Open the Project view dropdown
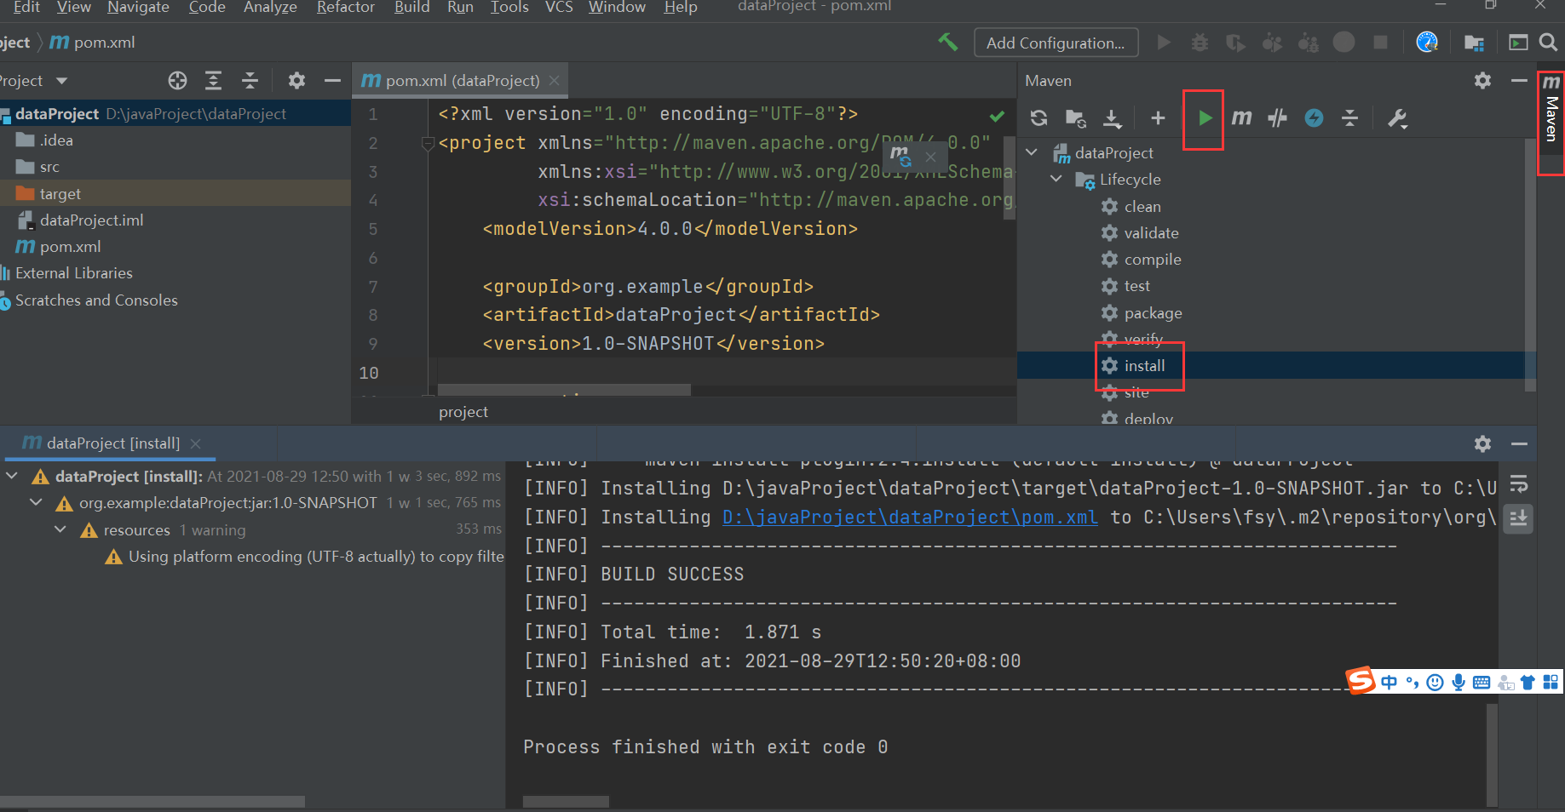The height and width of the screenshot is (812, 1565). (61, 81)
